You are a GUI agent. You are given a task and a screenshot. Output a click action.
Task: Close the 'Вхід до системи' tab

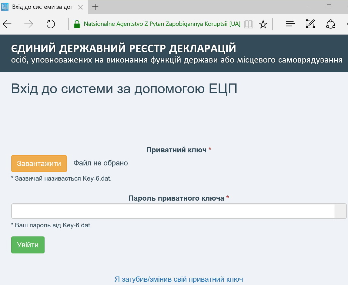point(80,7)
